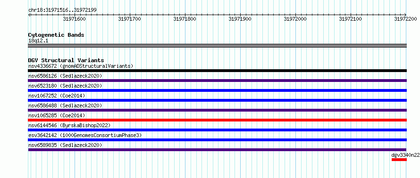This screenshot has width=420, height=178.
Task: Select the nsv6589835 Sedlazeck2020 purple bar
Action: tap(217, 150)
